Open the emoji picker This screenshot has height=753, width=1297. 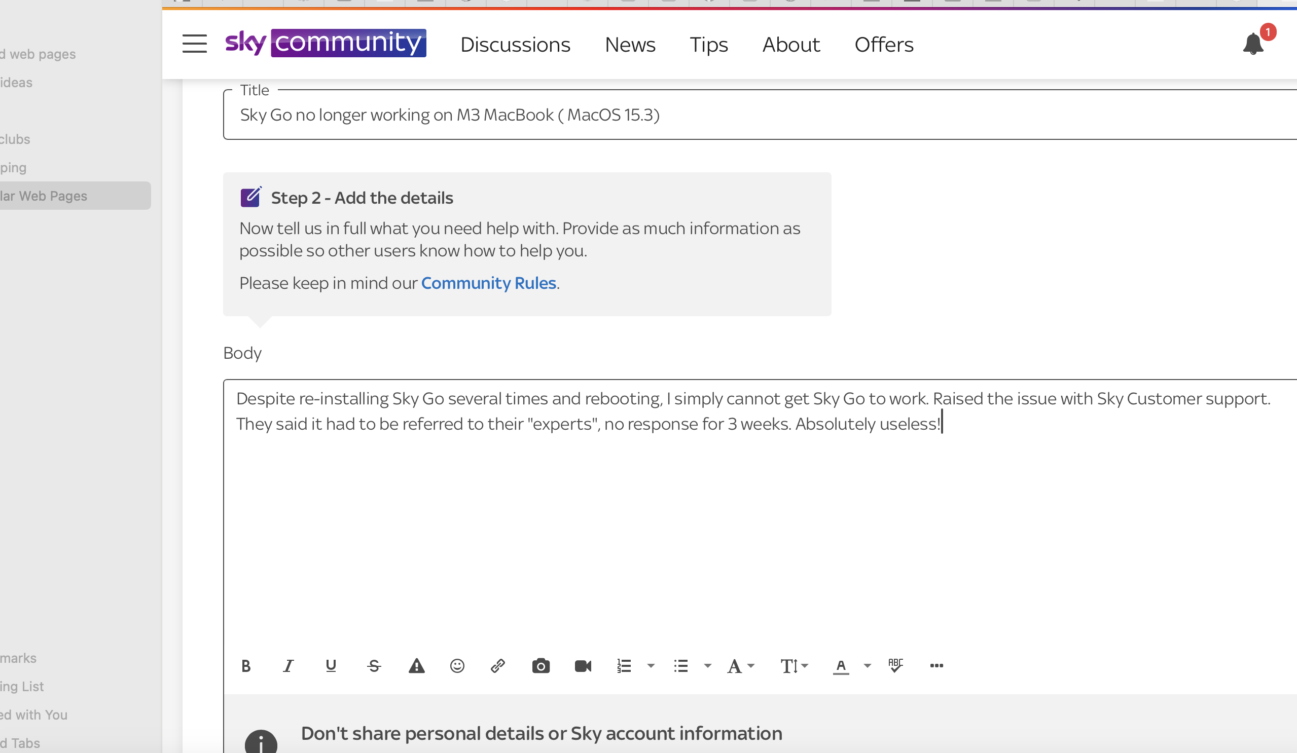point(457,666)
